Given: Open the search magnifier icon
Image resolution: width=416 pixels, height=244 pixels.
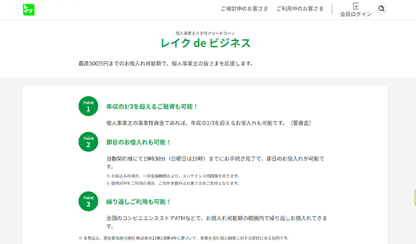Looking at the screenshot, I should click(x=382, y=9).
